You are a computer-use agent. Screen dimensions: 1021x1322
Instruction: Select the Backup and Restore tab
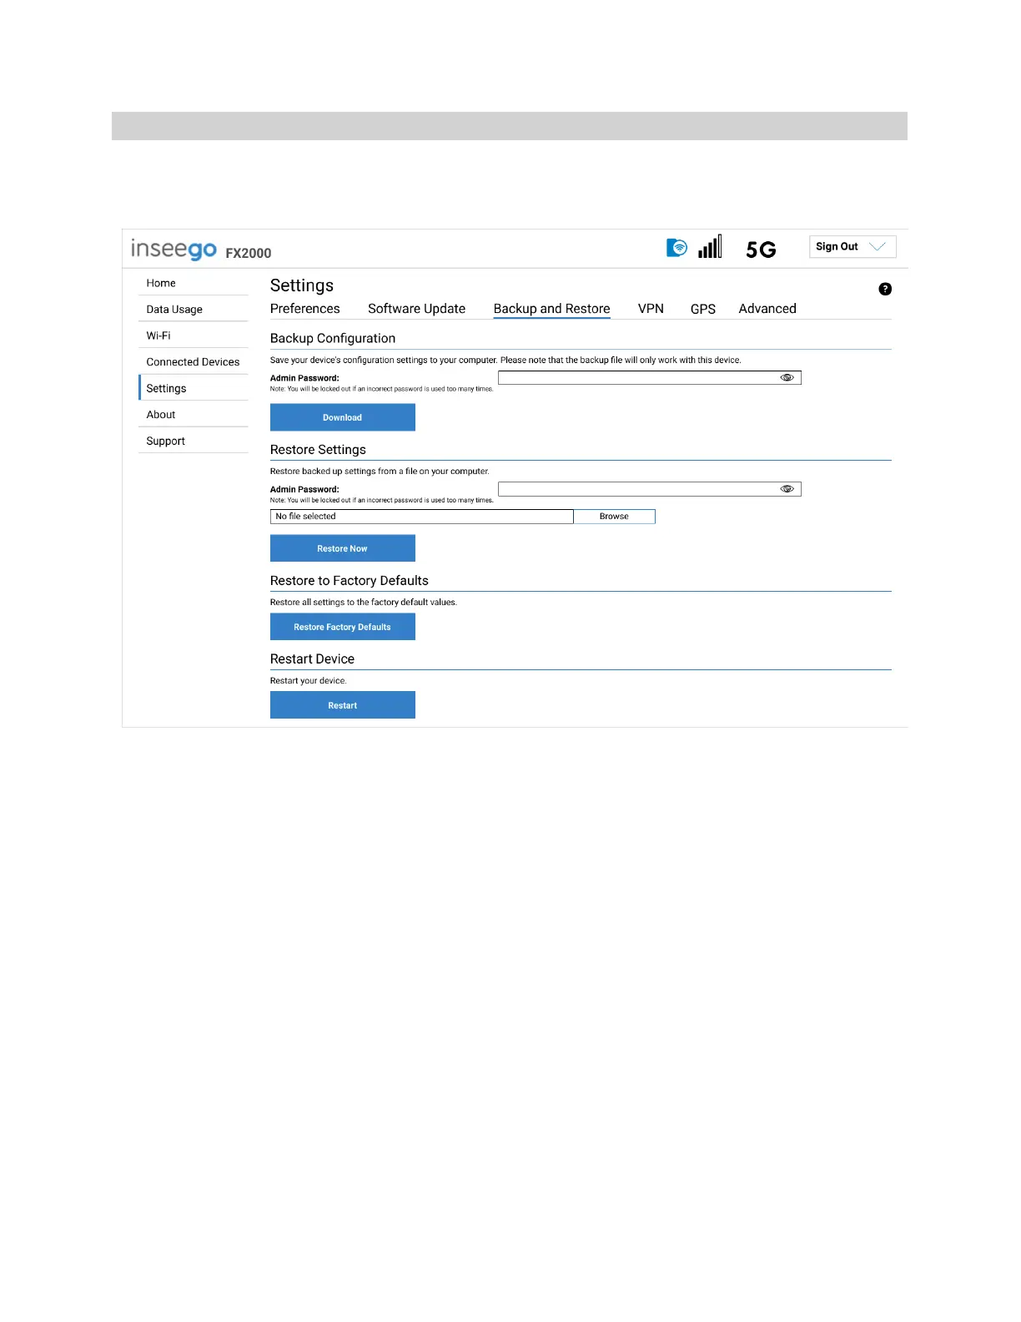tap(552, 309)
